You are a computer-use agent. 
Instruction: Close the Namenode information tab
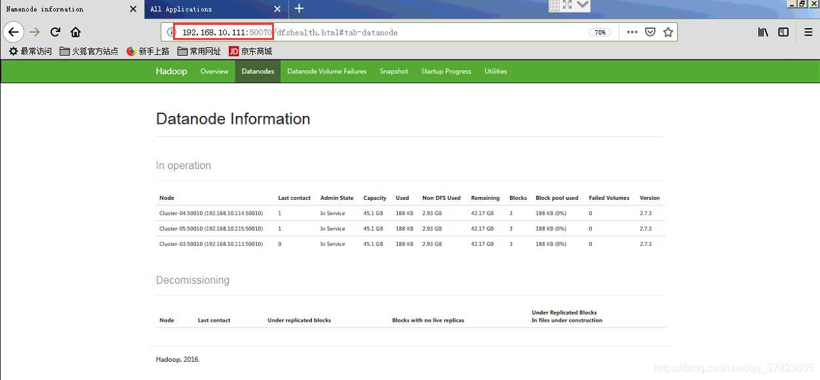click(x=134, y=9)
